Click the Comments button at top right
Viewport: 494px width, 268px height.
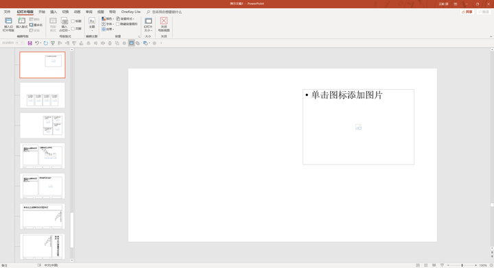pyautogui.click(x=484, y=12)
